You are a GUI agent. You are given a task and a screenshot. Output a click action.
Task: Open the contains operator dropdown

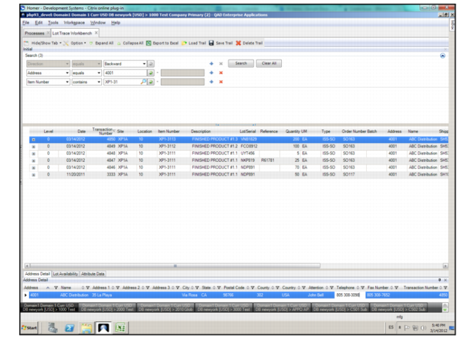pyautogui.click(x=99, y=82)
